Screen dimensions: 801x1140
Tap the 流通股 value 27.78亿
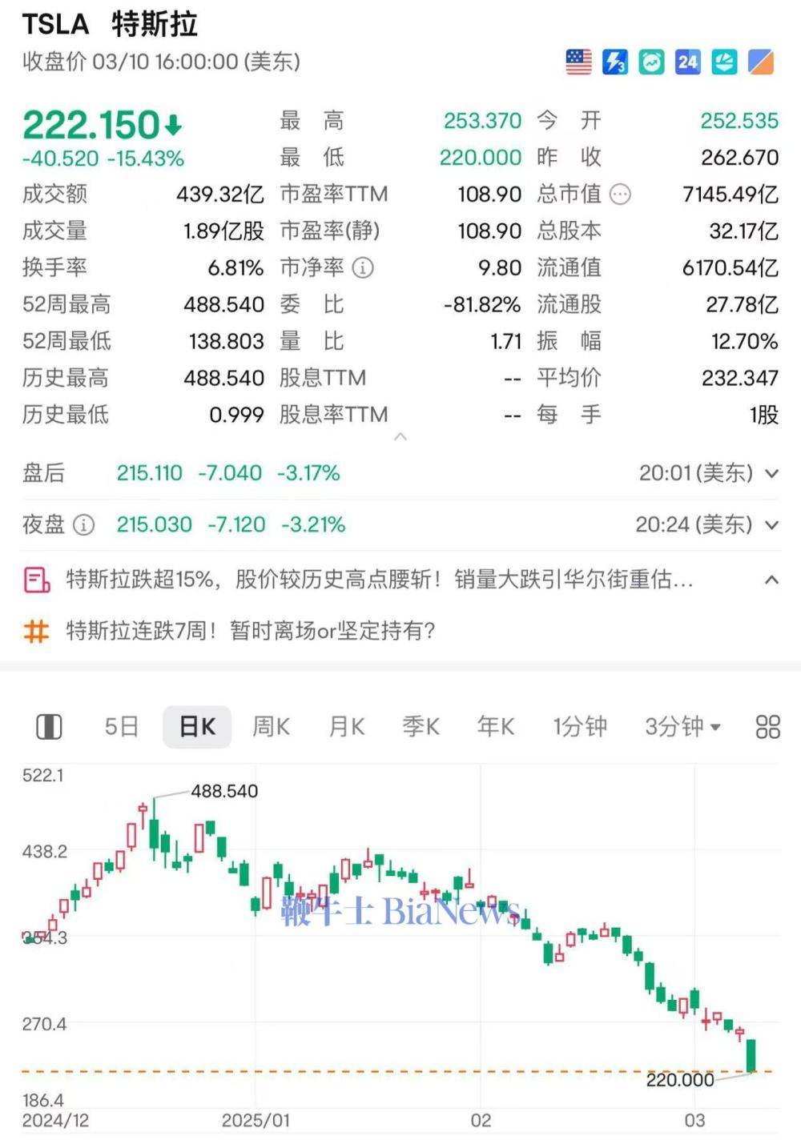742,305
